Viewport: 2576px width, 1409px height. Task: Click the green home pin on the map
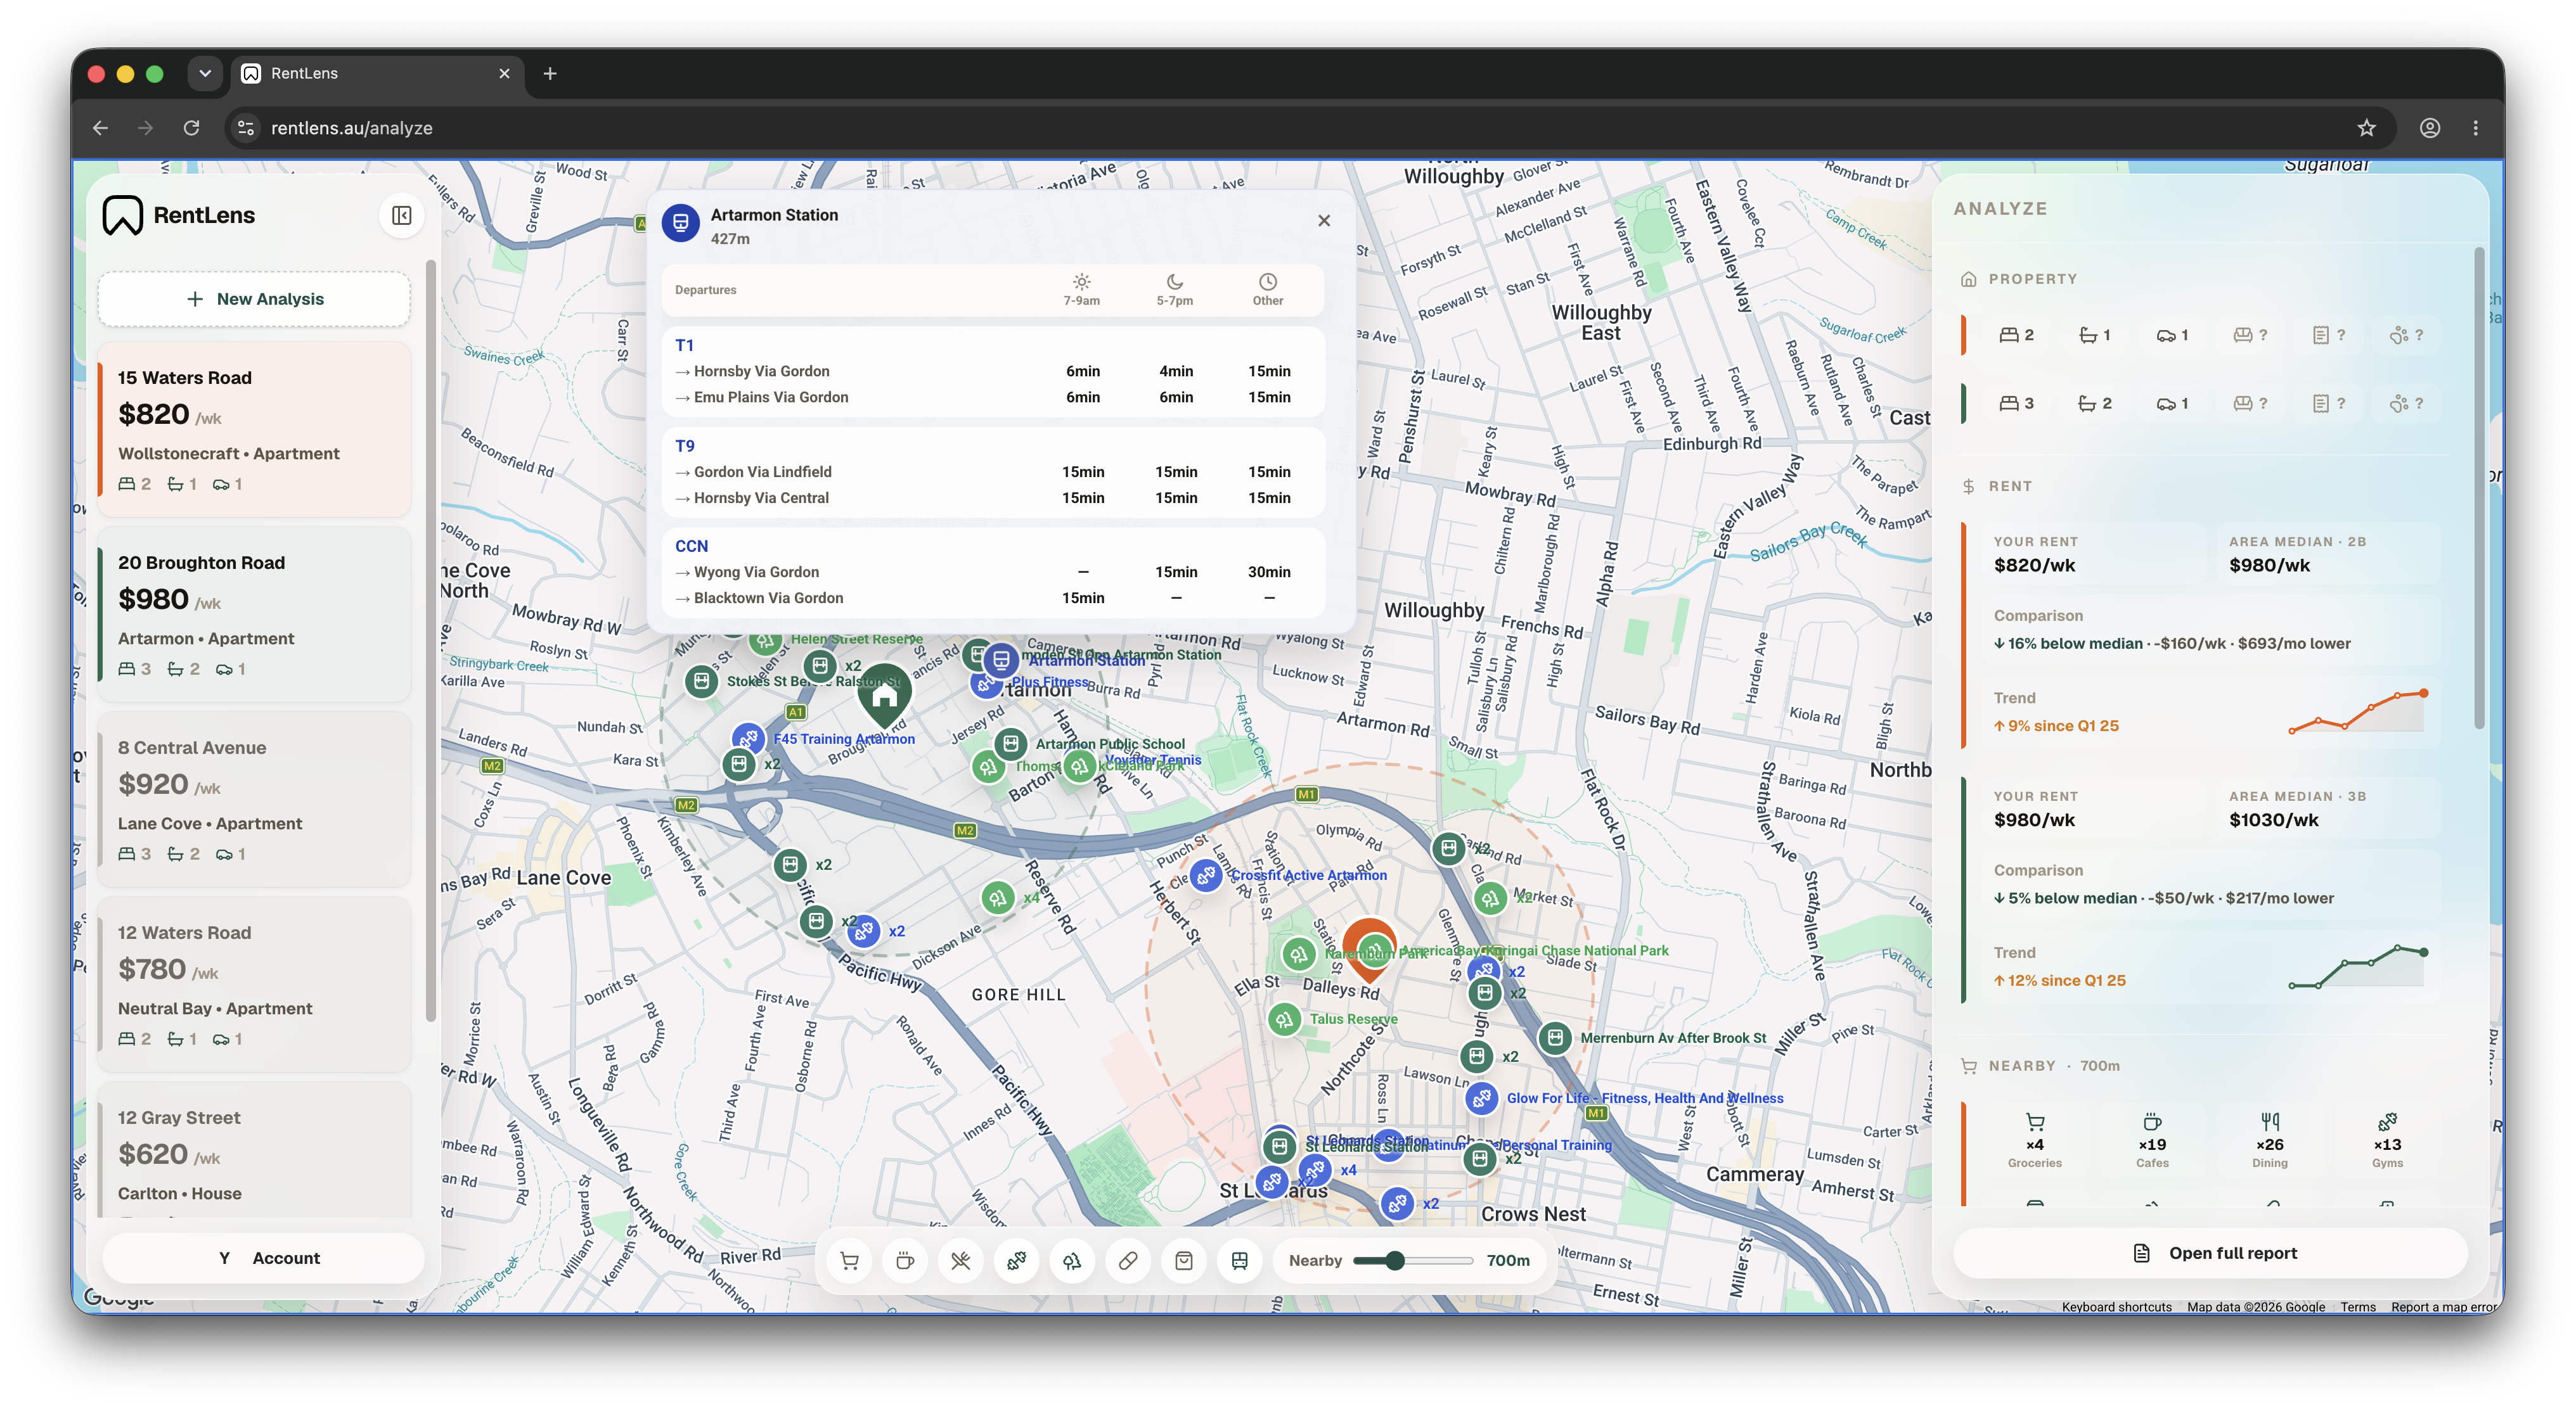click(x=884, y=694)
